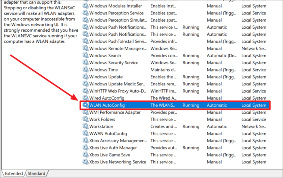Viewport: 283px width, 178px height.
Task: Click the gear icon of WLAN AutoConfig
Action: 85,105
